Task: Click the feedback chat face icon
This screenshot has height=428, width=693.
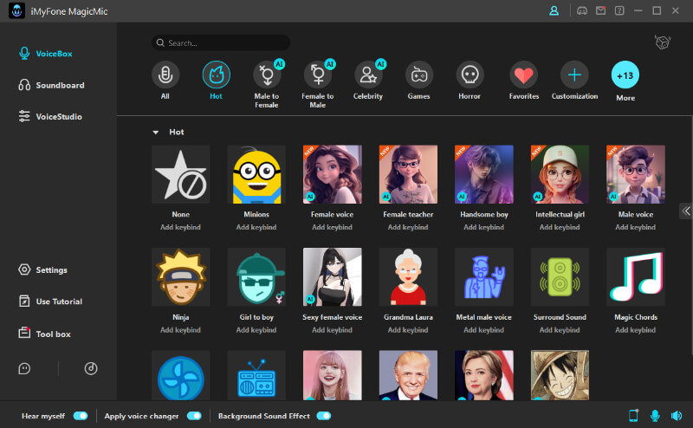Action: (25, 368)
